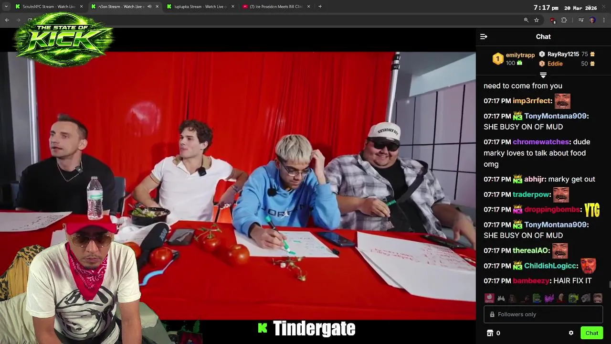The image size is (611, 344).
Task: Select the monkey face emote at row end
Action: 598,299
